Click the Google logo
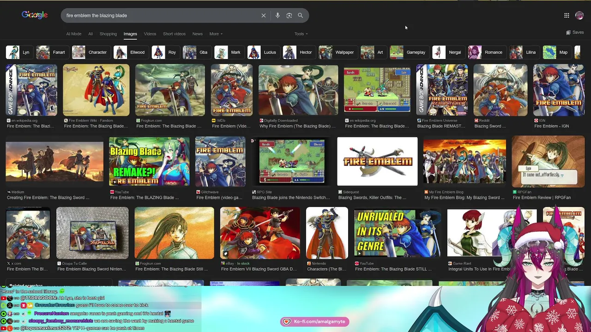 (35, 15)
